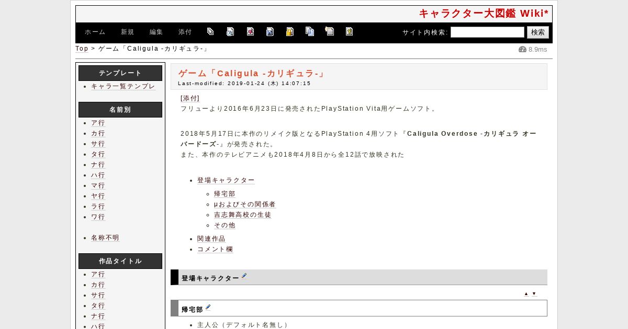
Task: Select ハ行 under 名前別
Action: click(98, 175)
